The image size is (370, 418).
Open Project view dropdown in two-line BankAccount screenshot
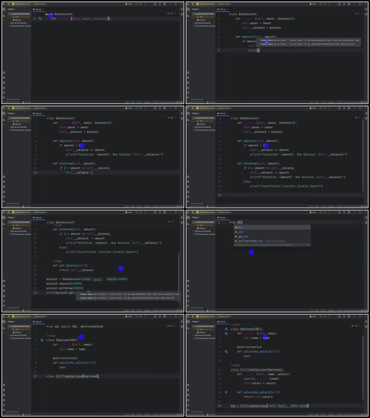tap(12, 9)
